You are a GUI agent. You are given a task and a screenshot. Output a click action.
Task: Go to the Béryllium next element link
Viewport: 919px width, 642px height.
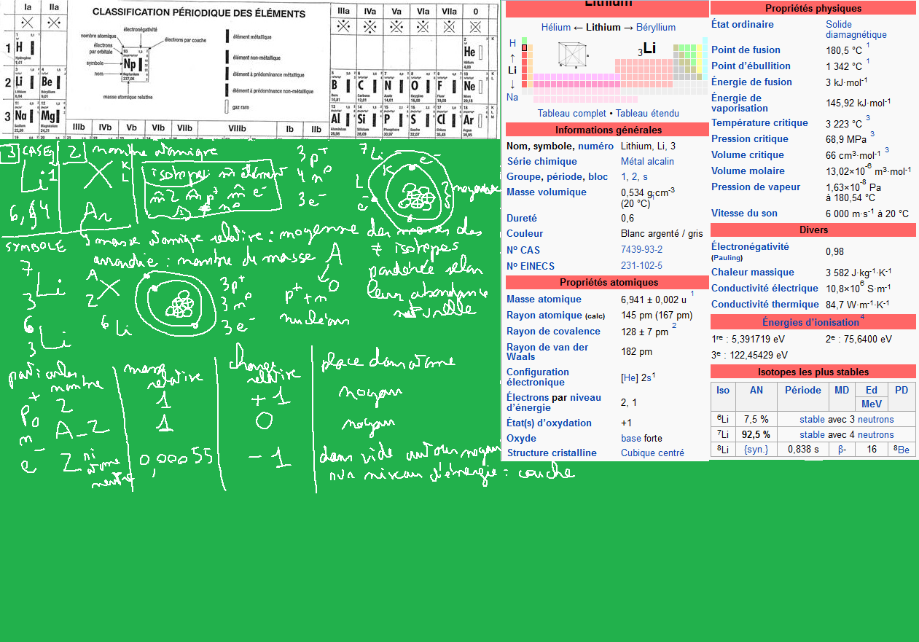[655, 27]
